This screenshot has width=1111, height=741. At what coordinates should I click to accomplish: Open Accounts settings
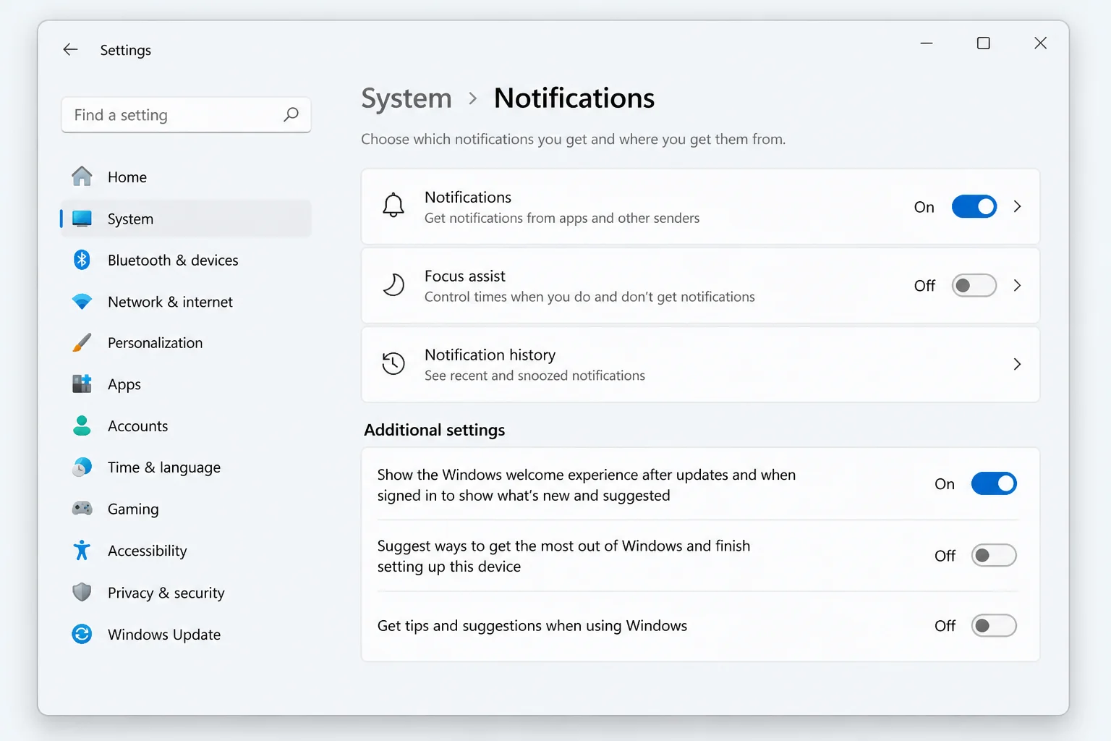[186, 426]
